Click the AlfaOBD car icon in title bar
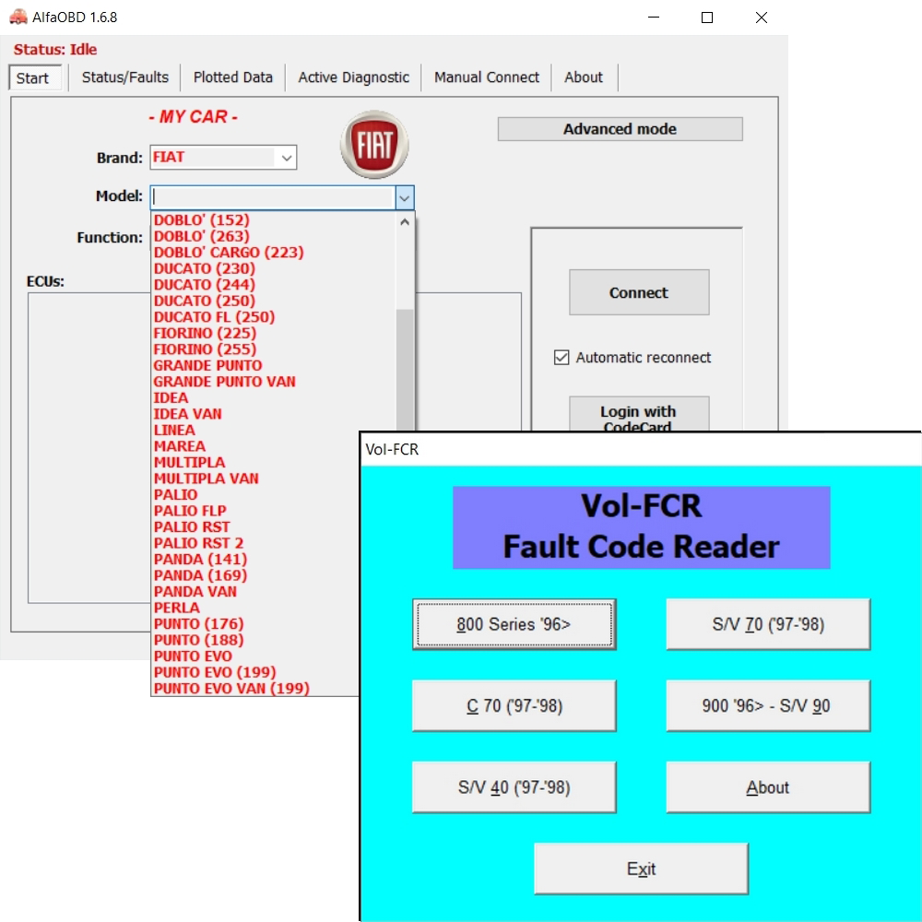The width and height of the screenshot is (922, 922). tap(18, 18)
